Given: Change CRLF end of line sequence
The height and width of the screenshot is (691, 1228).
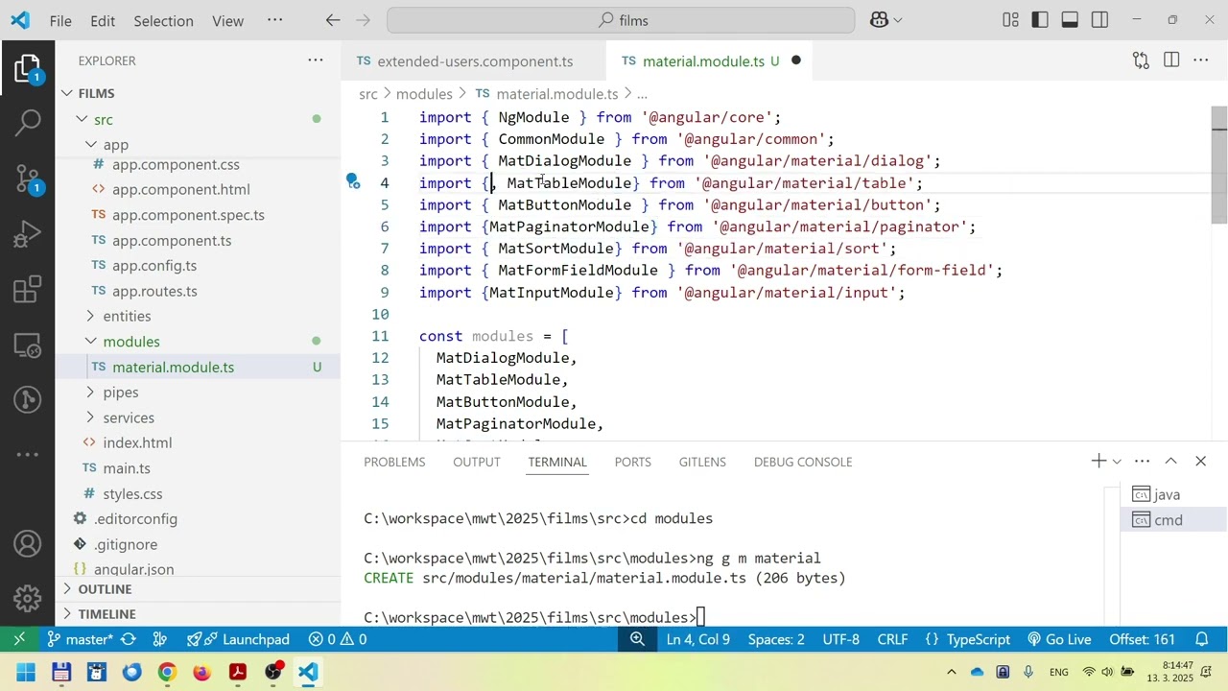Looking at the screenshot, I should 892,639.
